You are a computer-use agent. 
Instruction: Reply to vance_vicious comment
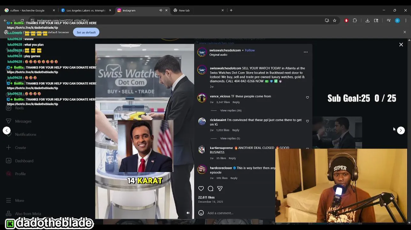tap(236, 102)
